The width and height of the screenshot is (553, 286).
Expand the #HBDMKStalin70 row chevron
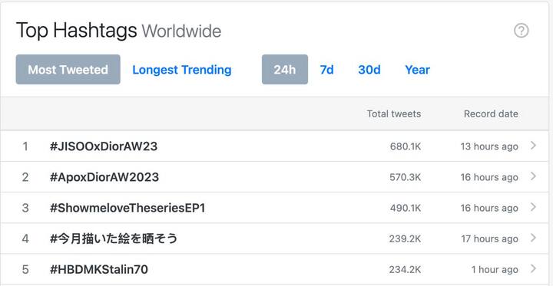pos(533,269)
